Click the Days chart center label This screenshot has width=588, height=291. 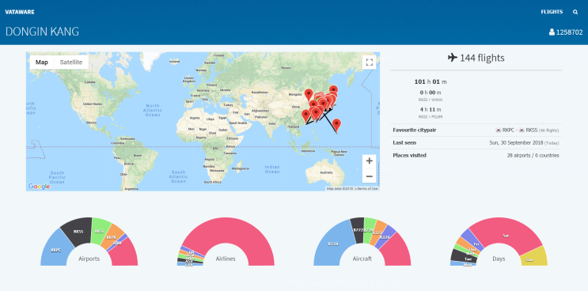(499, 259)
